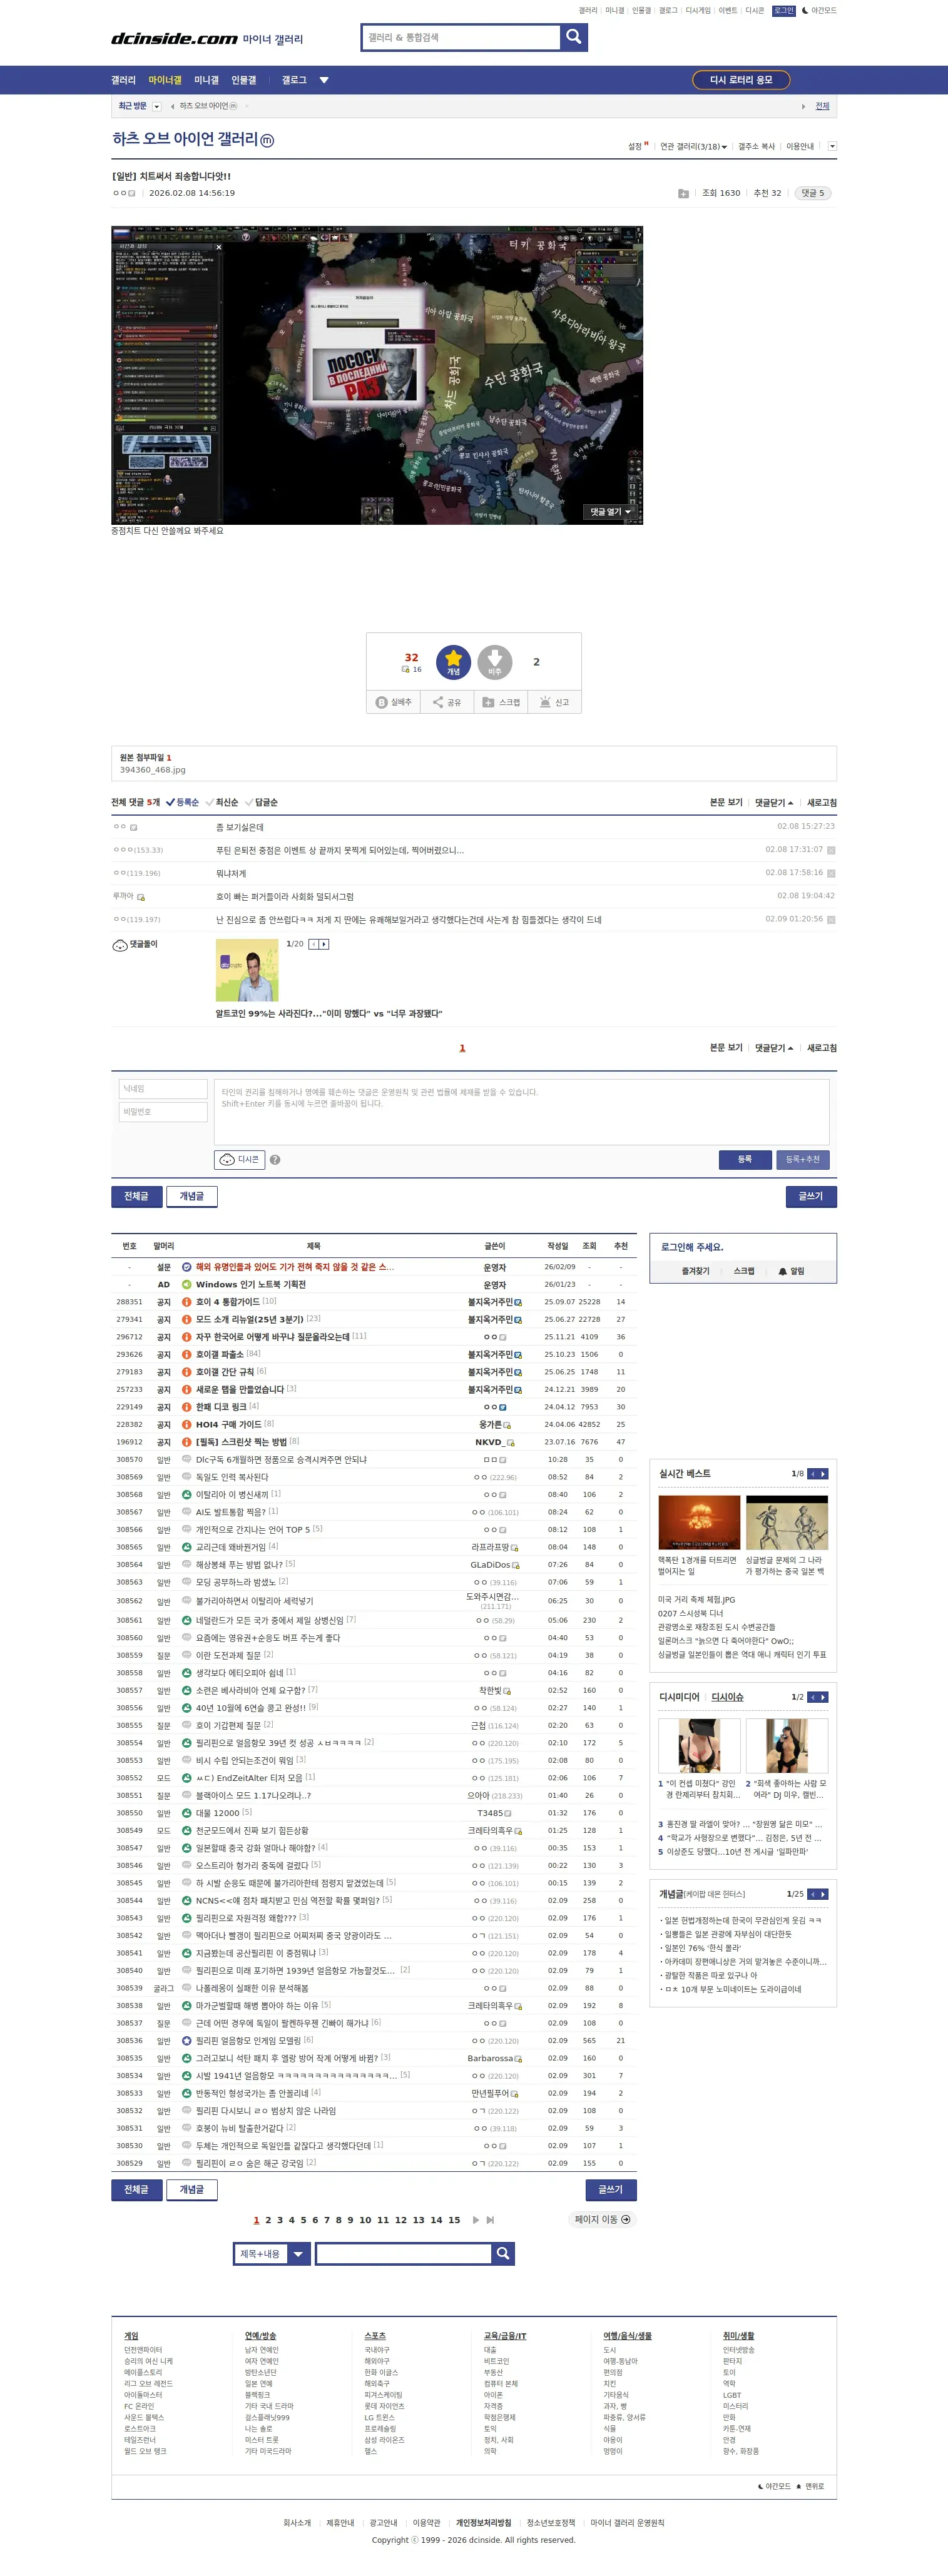This screenshot has height=2576, width=948.
Task: Toggle 야간모드 in the page footer
Action: tap(775, 2486)
